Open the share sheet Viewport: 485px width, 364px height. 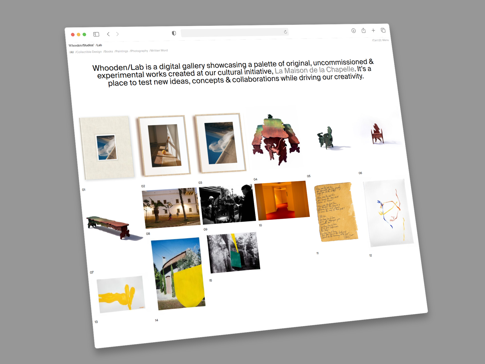click(363, 30)
